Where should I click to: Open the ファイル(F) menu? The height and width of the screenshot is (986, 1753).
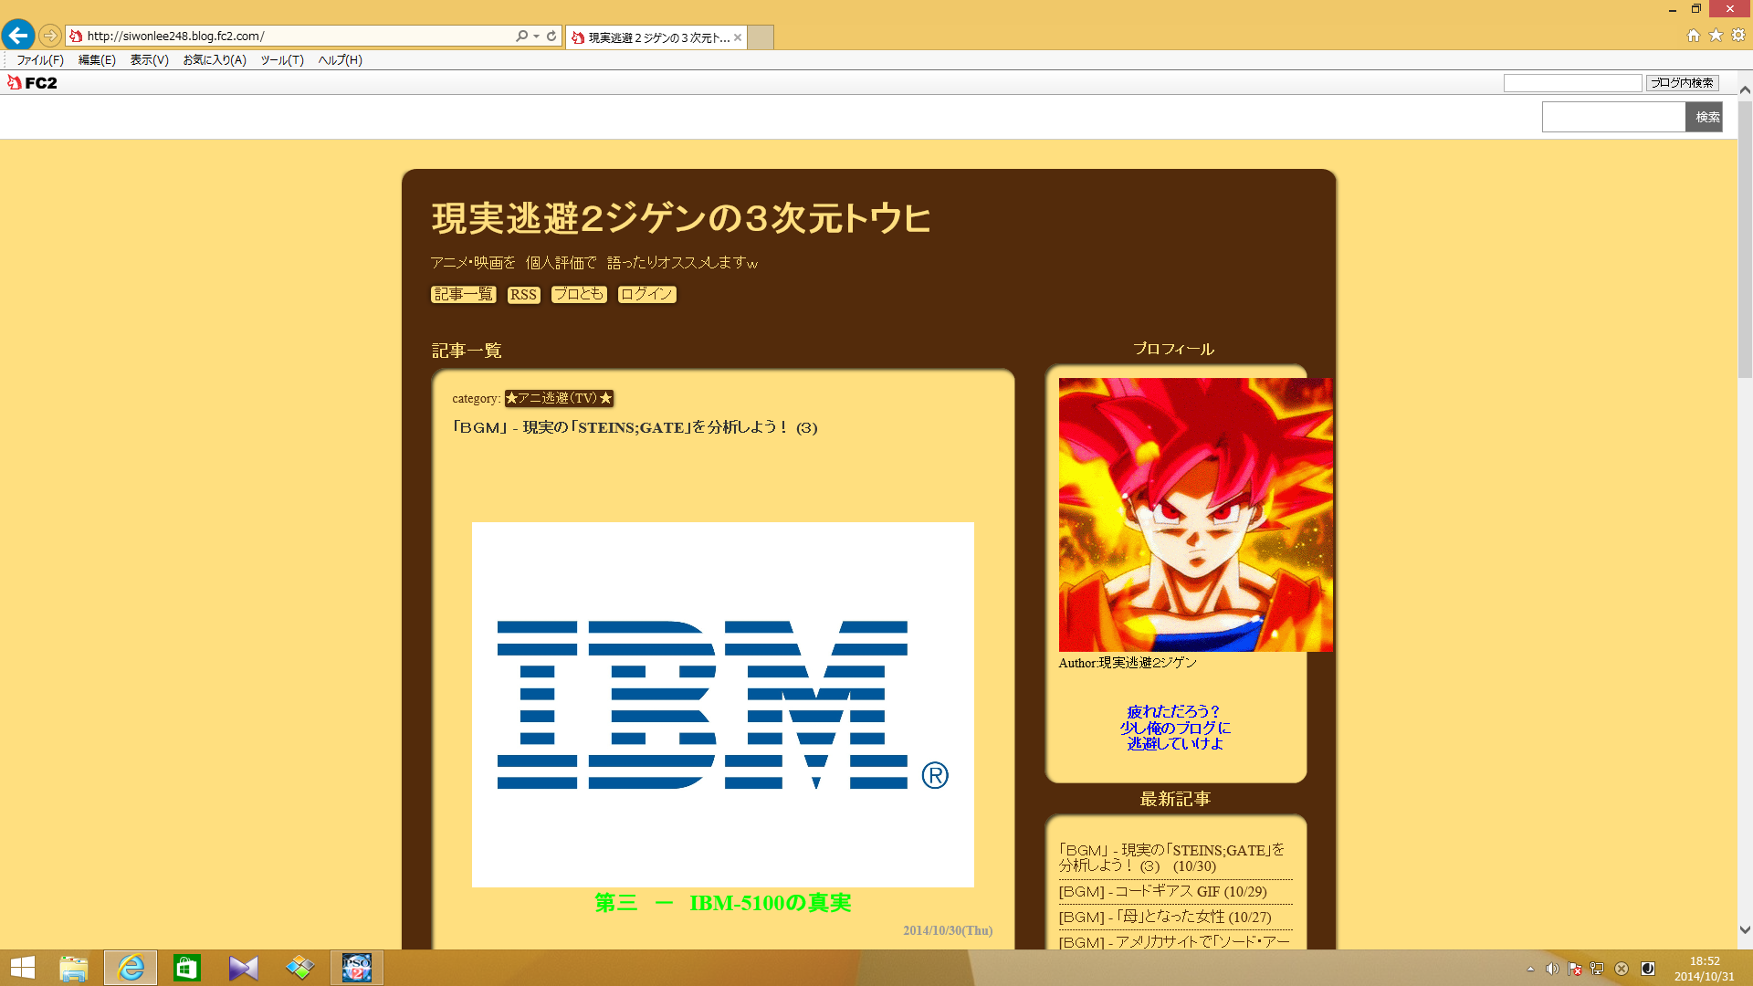point(40,60)
